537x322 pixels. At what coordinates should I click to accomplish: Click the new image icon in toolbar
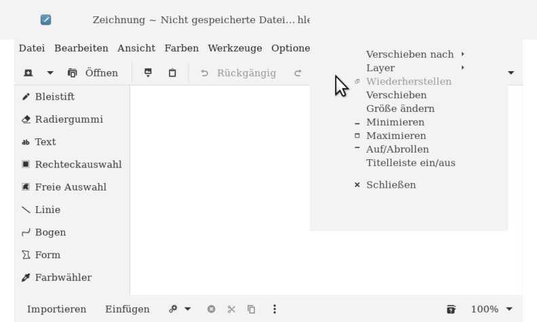[x=28, y=73]
